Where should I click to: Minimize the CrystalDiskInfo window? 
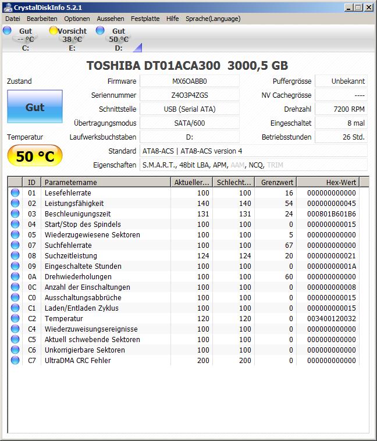(x=348, y=8)
